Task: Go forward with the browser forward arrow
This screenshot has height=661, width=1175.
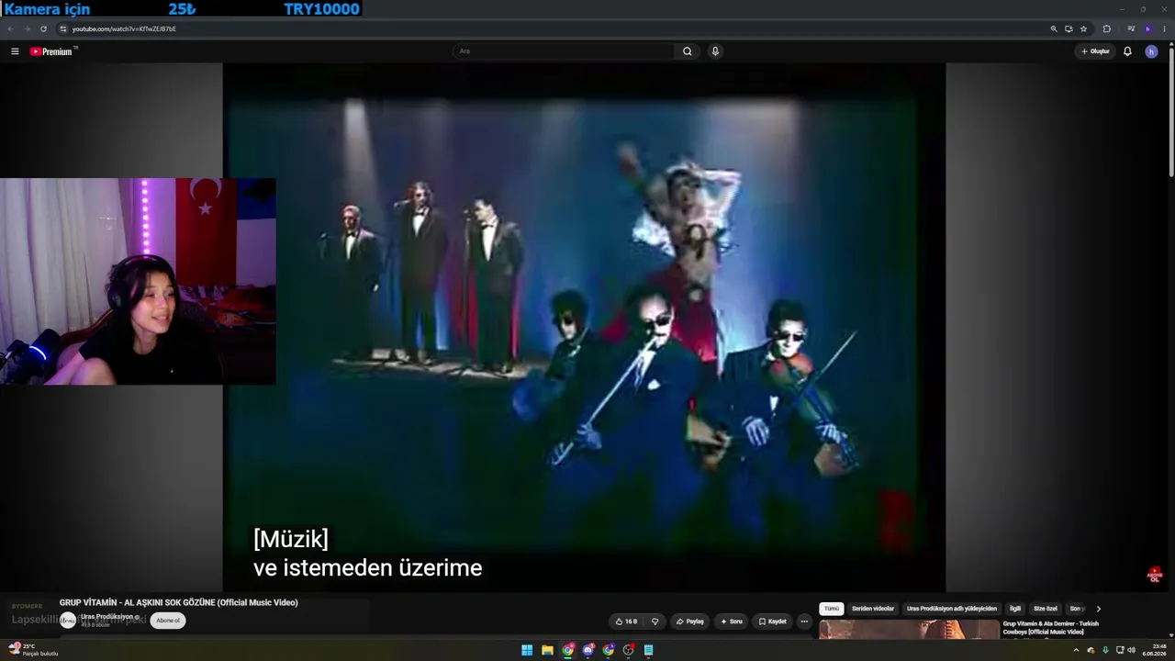Action: (x=27, y=28)
